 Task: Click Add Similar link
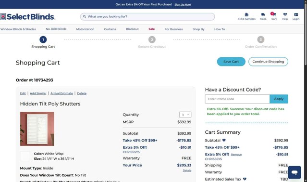[x=38, y=93]
